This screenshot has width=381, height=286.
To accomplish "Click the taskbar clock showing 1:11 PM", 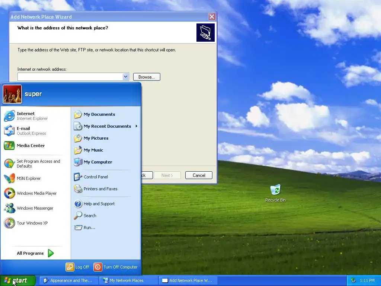I will click(x=367, y=280).
